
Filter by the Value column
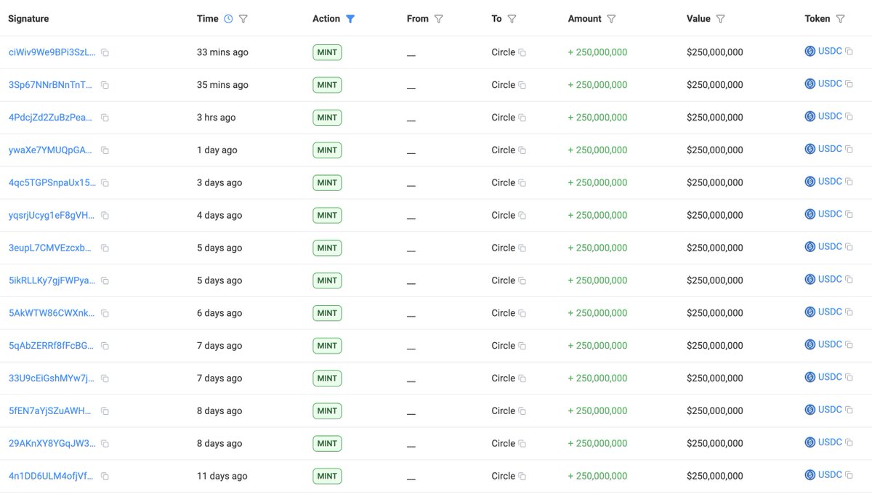tap(720, 19)
